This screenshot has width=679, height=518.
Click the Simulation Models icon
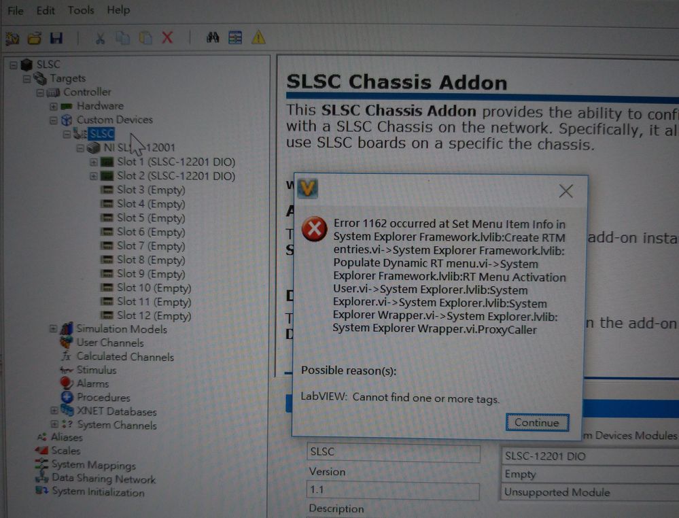[x=66, y=329]
